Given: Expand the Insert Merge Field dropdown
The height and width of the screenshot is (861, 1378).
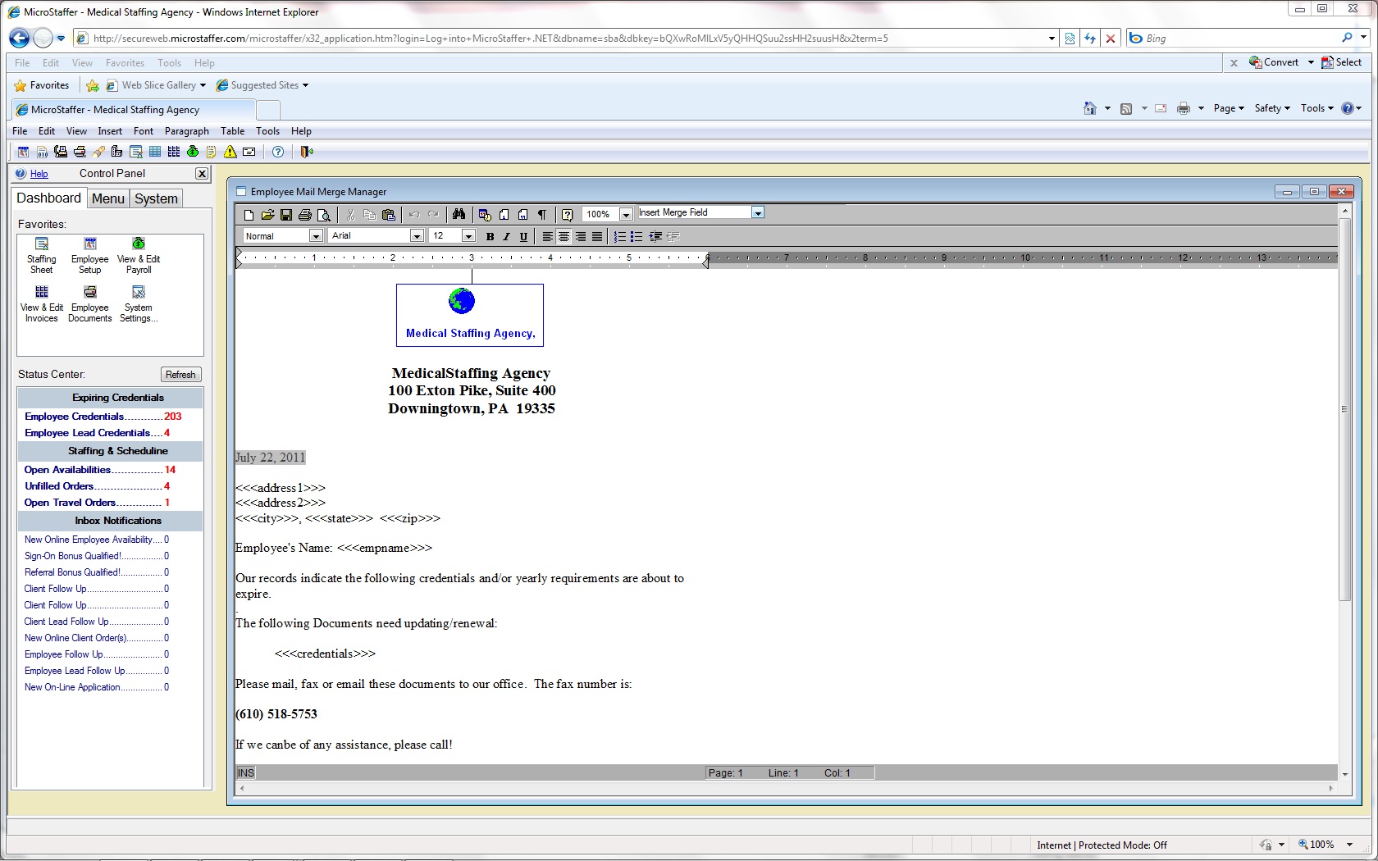Looking at the screenshot, I should pyautogui.click(x=758, y=213).
